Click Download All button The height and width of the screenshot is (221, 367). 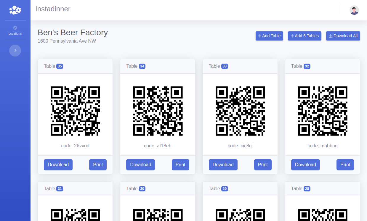[x=343, y=36]
